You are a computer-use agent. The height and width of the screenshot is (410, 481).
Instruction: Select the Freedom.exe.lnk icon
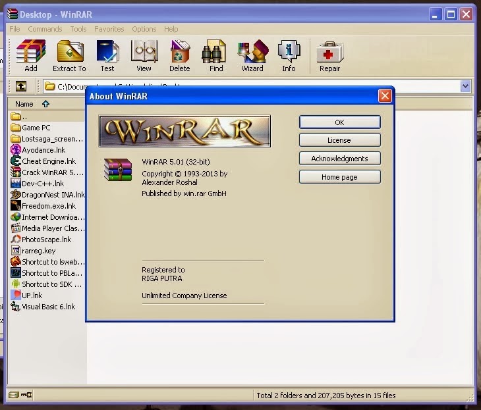[15, 205]
